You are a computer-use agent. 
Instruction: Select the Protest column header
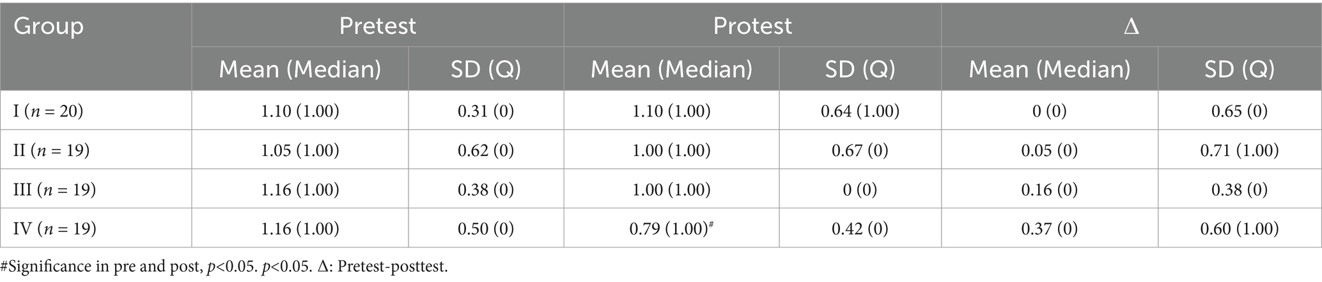pyautogui.click(x=752, y=26)
